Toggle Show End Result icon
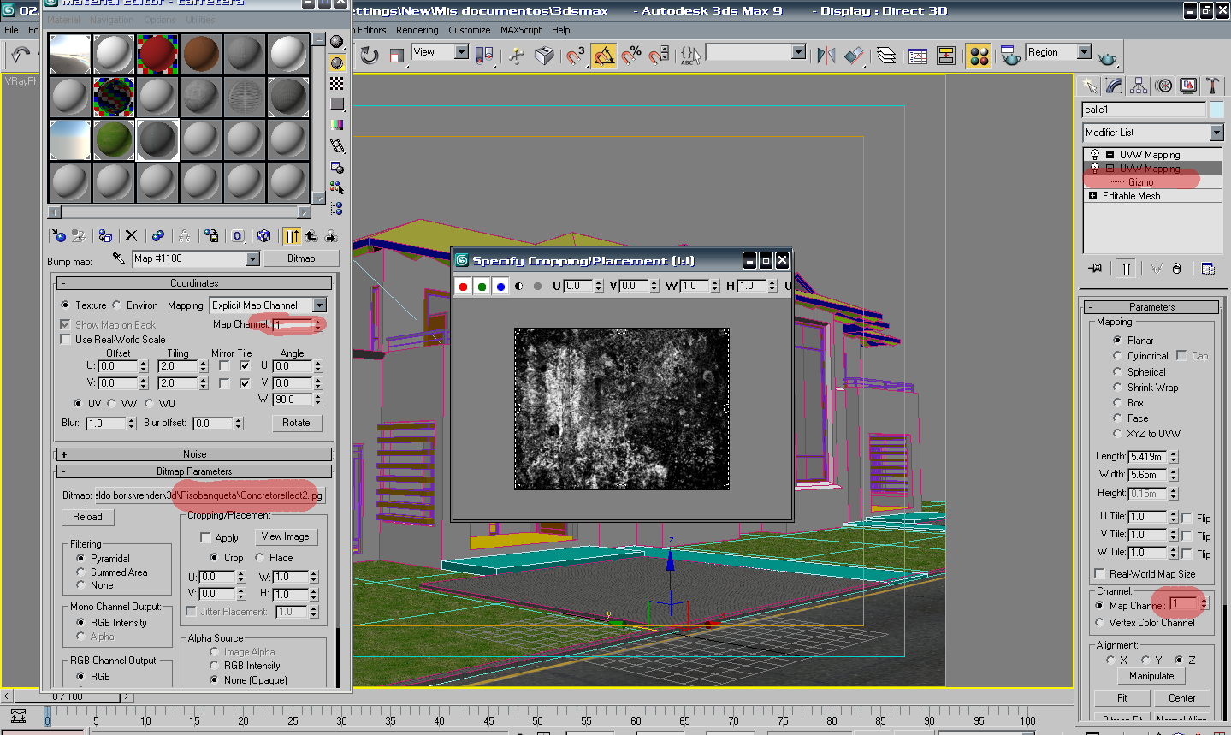The width and height of the screenshot is (1231, 735). 292,235
